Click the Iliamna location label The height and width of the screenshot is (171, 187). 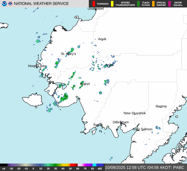tap(161, 106)
